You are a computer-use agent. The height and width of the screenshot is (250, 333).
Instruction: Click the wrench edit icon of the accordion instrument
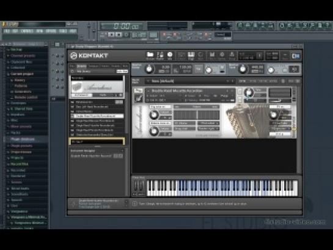pyautogui.click(x=138, y=91)
